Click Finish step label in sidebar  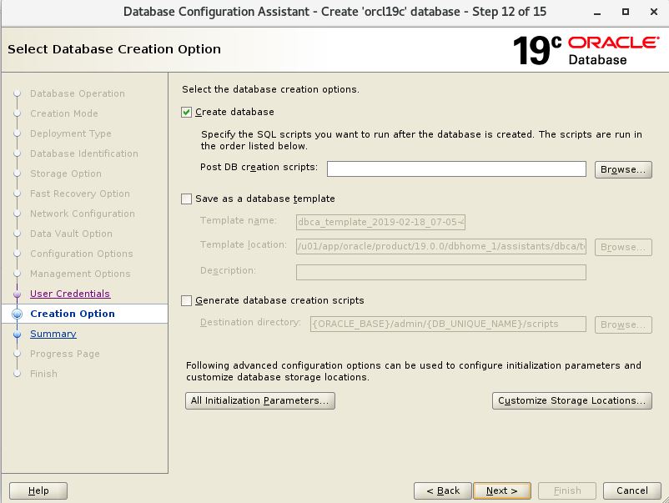[x=43, y=374]
